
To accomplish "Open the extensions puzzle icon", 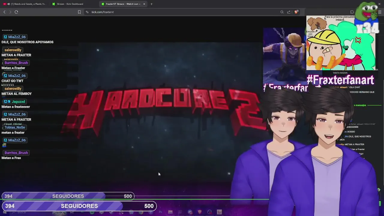I will pyautogui.click(x=352, y=12).
